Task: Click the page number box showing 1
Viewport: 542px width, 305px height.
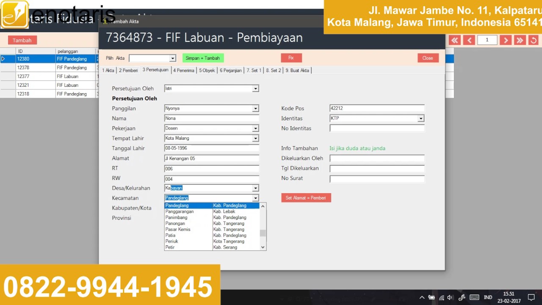Action: pos(487,40)
